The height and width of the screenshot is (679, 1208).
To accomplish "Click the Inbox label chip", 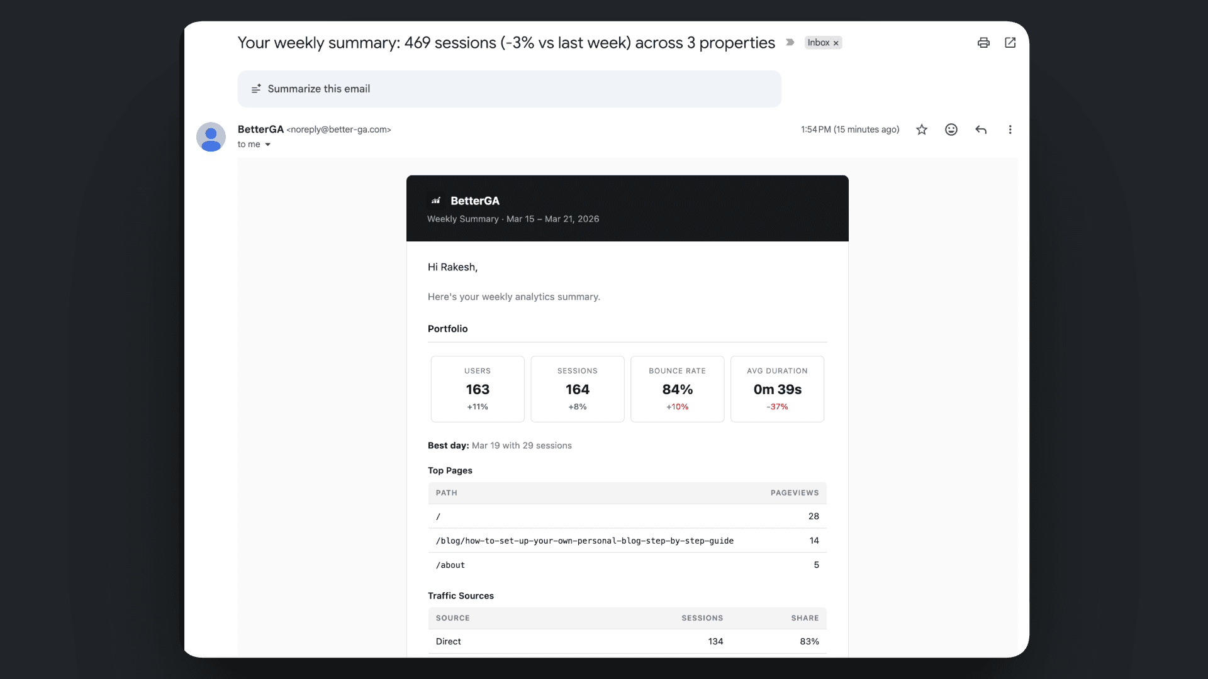I will (x=819, y=43).
